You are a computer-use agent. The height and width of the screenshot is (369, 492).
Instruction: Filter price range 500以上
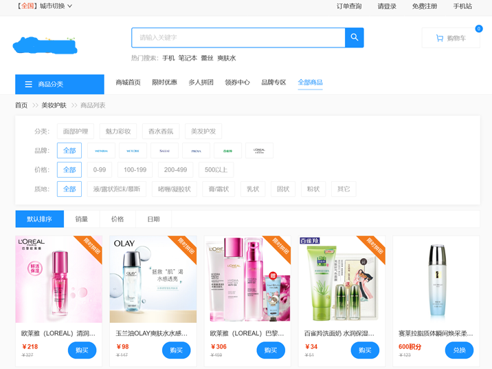[x=216, y=170]
